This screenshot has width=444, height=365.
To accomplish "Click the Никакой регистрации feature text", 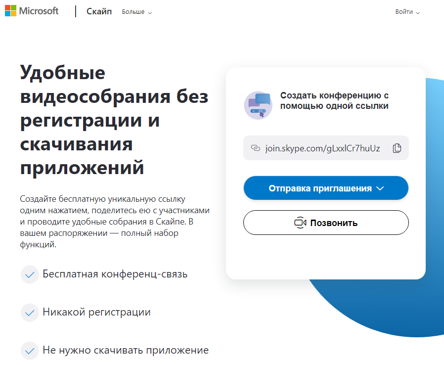I will pyautogui.click(x=96, y=312).
